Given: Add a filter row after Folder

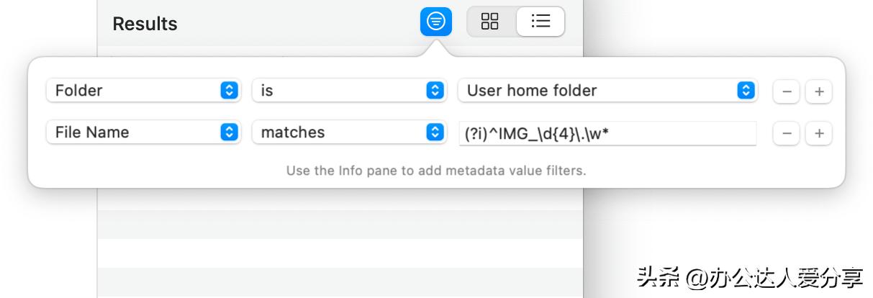Looking at the screenshot, I should [x=819, y=91].
